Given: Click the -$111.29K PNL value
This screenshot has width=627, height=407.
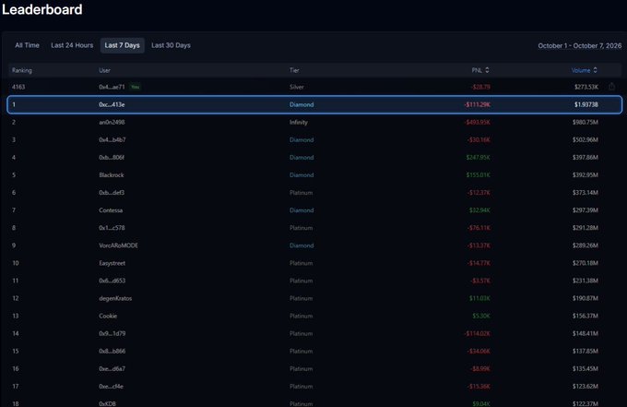Looking at the screenshot, I should coord(477,104).
